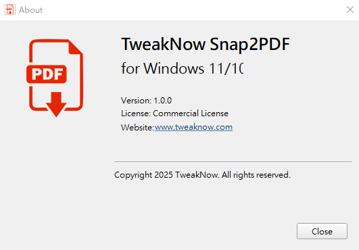Screen dimensions: 359x250
Task: Click the 'Version:' label
Action: tap(136, 101)
